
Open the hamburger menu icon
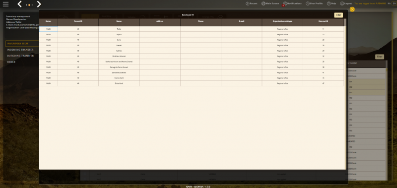pos(5,4)
